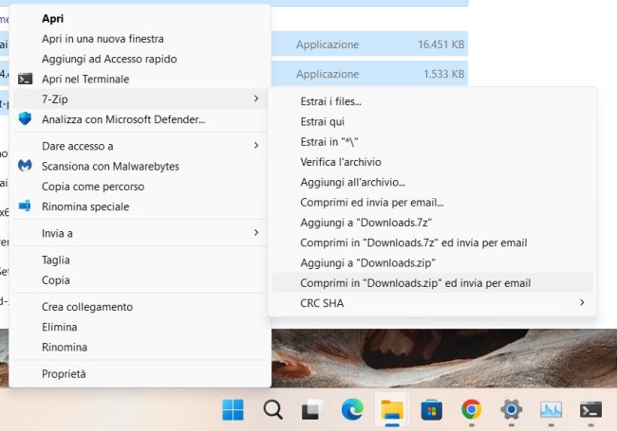
Task: Choose Crea collegamento
Action: click(x=87, y=307)
